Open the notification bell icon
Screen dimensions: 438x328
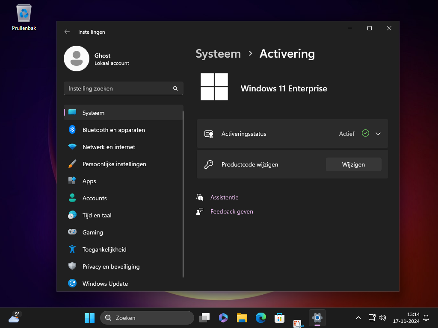pos(426,318)
